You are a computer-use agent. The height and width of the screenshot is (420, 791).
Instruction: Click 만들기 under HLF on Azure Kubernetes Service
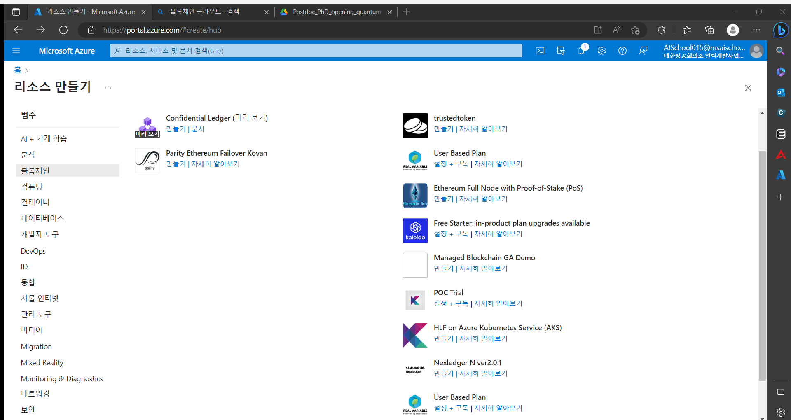444,338
